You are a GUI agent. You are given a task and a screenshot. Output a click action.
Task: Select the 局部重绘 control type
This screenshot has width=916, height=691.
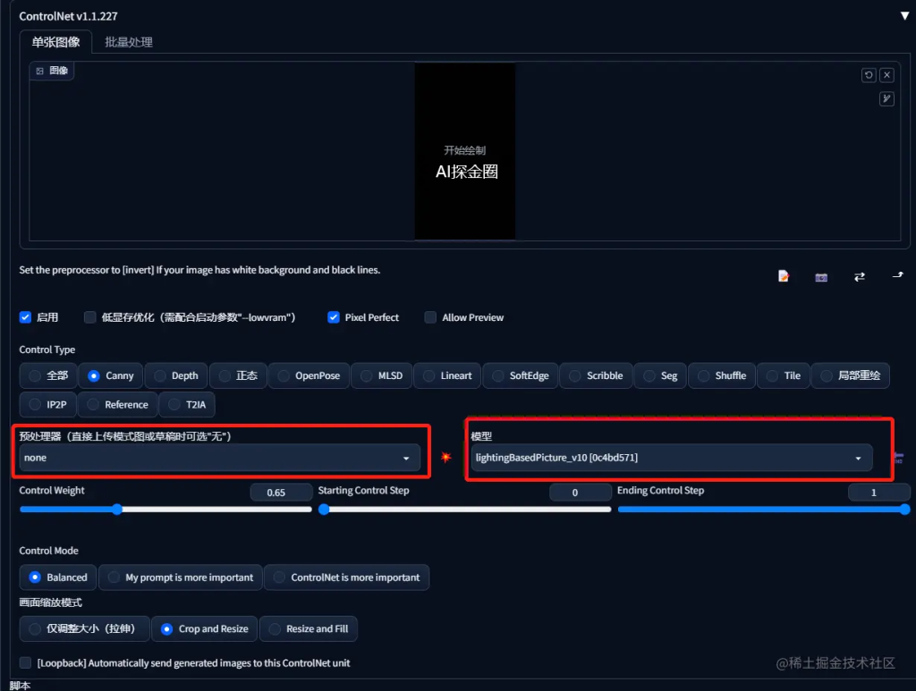coord(851,375)
